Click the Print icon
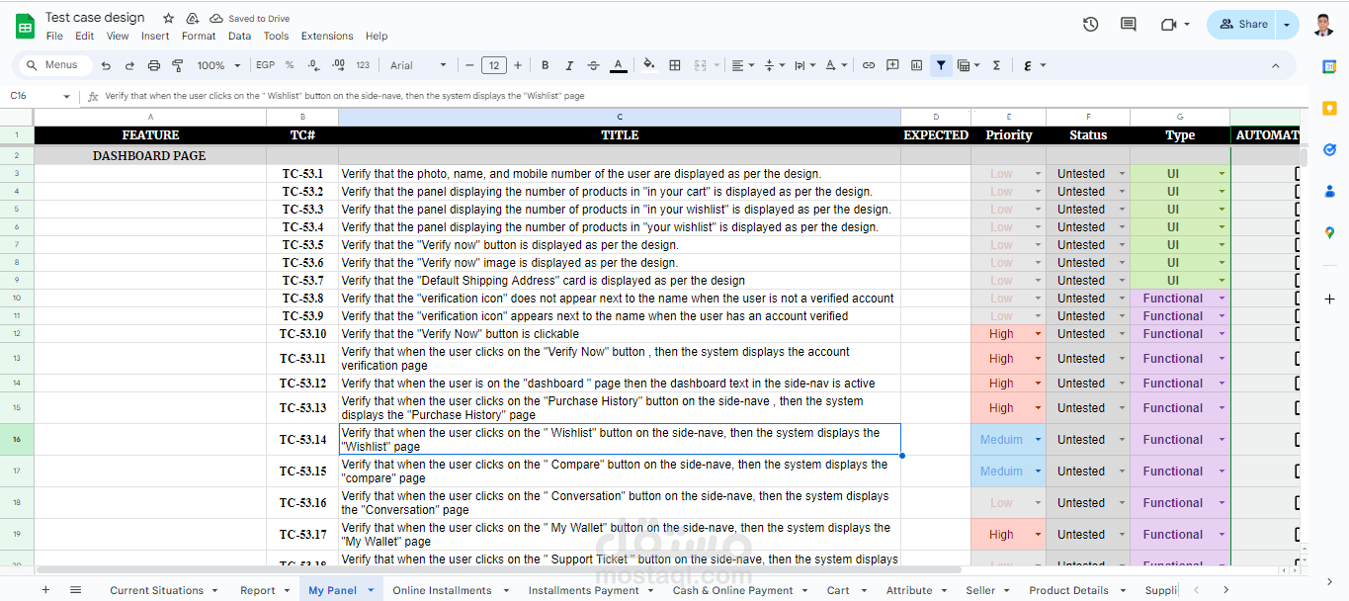This screenshot has width=1349, height=601. coord(154,65)
